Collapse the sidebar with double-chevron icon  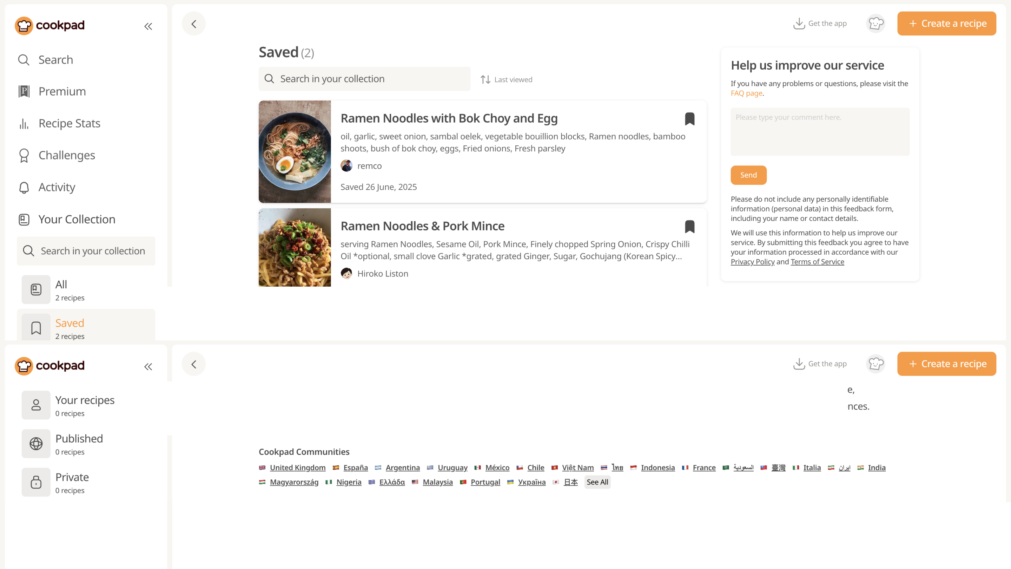pos(148,26)
